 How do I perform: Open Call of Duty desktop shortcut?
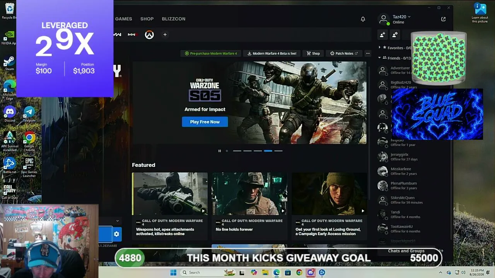point(9,192)
